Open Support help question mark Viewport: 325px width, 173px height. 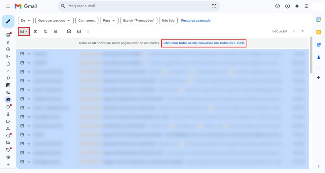point(277,6)
